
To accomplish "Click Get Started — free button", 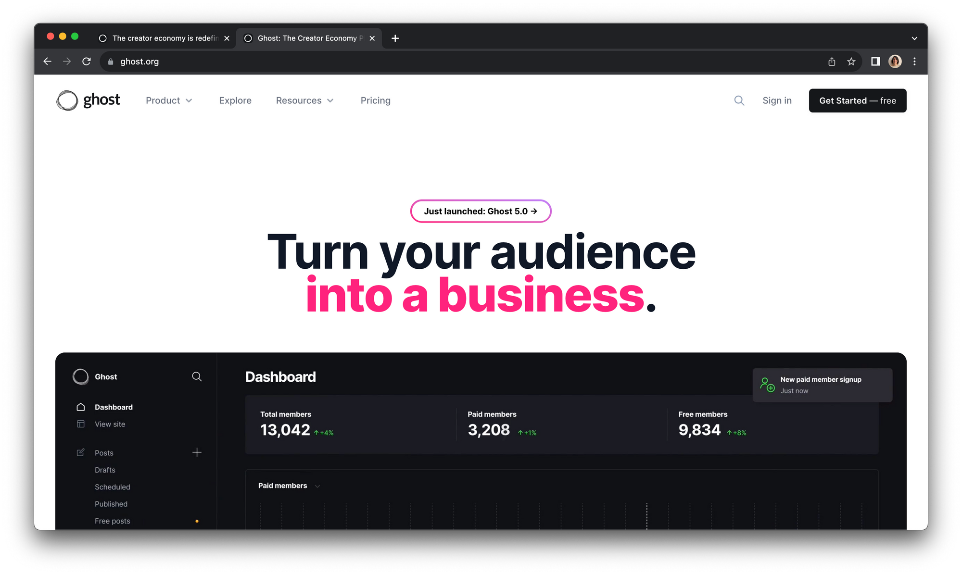I will [857, 100].
